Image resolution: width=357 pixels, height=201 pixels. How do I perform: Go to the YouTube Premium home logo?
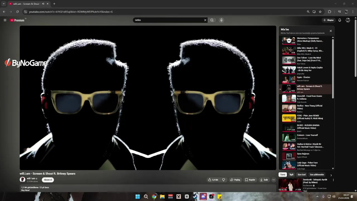point(18,20)
